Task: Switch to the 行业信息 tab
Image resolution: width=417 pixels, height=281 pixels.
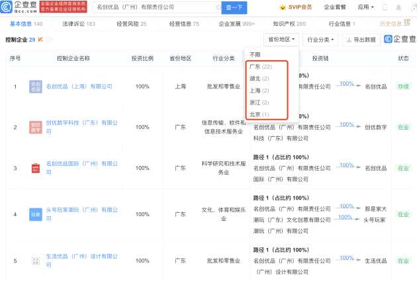Action: pos(342,24)
